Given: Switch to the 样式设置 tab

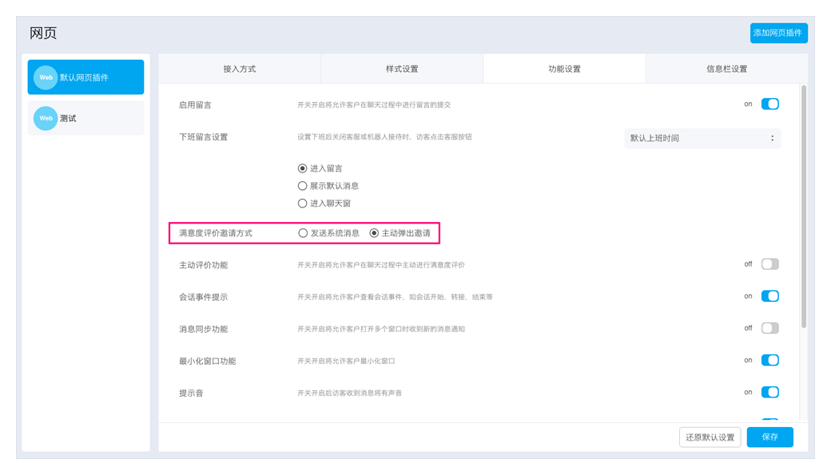Looking at the screenshot, I should 402,69.
